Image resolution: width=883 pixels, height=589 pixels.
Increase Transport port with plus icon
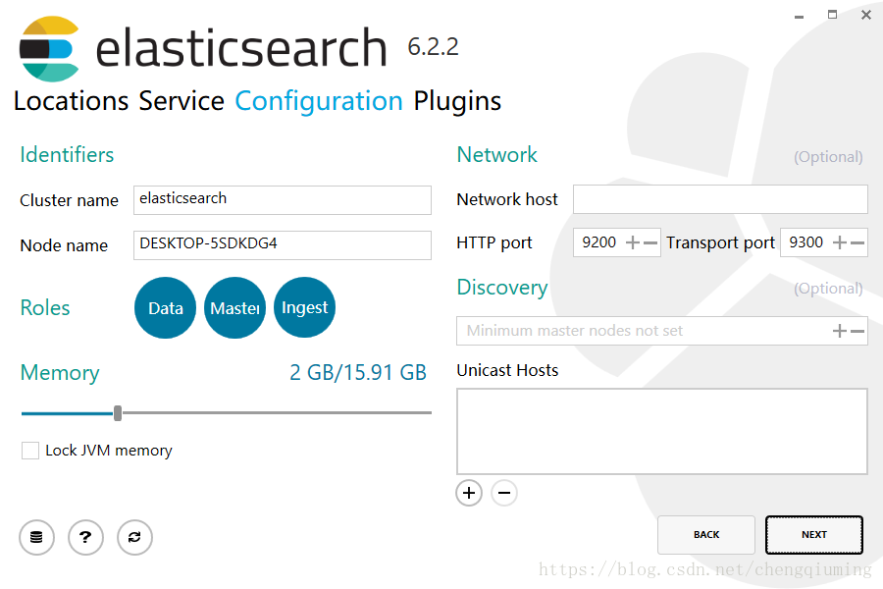840,242
